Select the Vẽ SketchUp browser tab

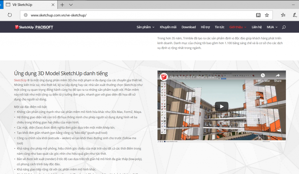30,5
